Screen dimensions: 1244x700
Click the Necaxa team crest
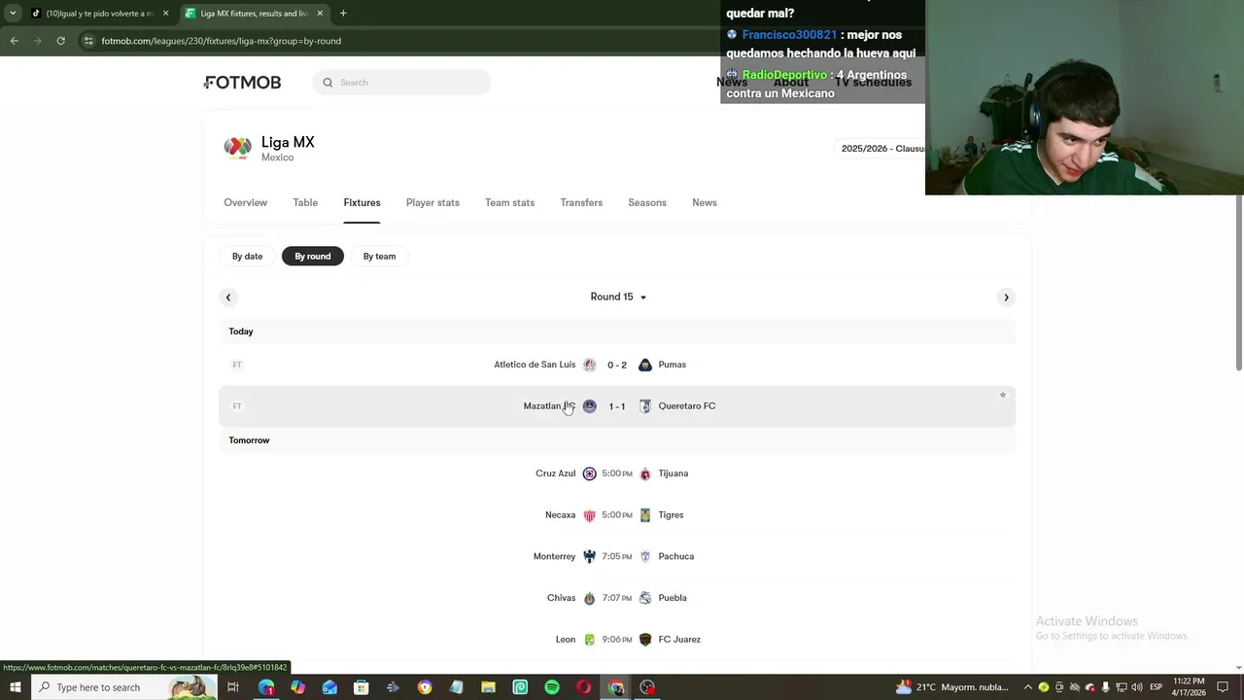click(589, 515)
